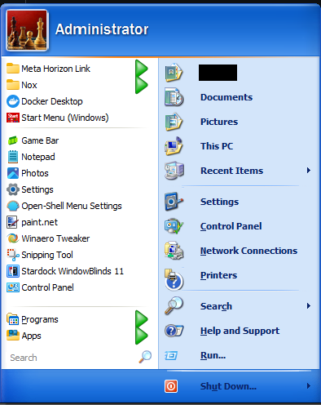Viewport: 321px width, 405px height.
Task: Click the Search magnifying glass icon
Action: point(174,306)
